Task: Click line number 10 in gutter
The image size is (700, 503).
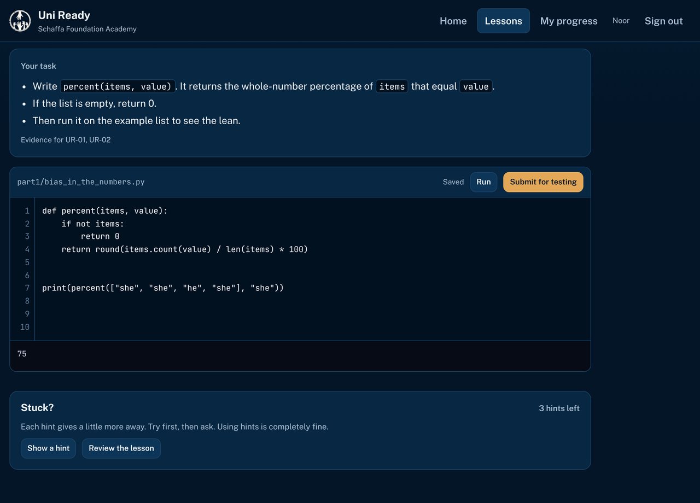Action: pyautogui.click(x=25, y=327)
